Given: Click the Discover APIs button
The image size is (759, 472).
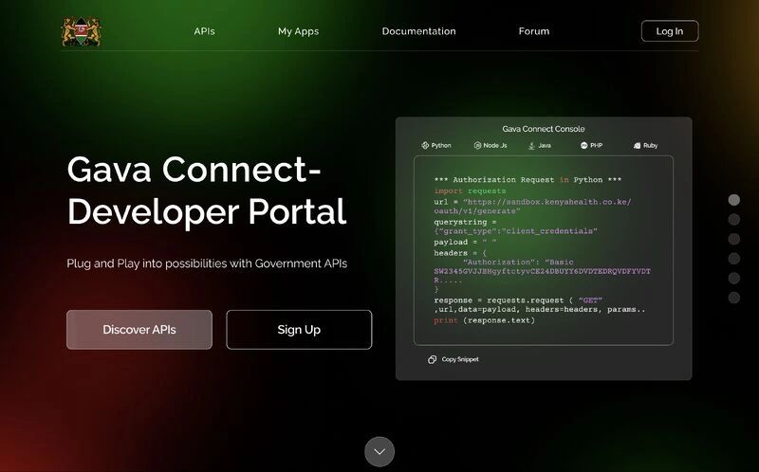Looking at the screenshot, I should (139, 330).
